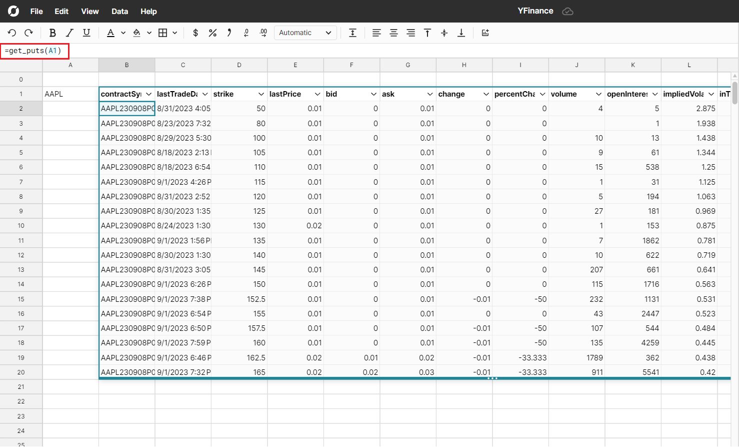
Task: Select column B header
Action: [126, 65]
